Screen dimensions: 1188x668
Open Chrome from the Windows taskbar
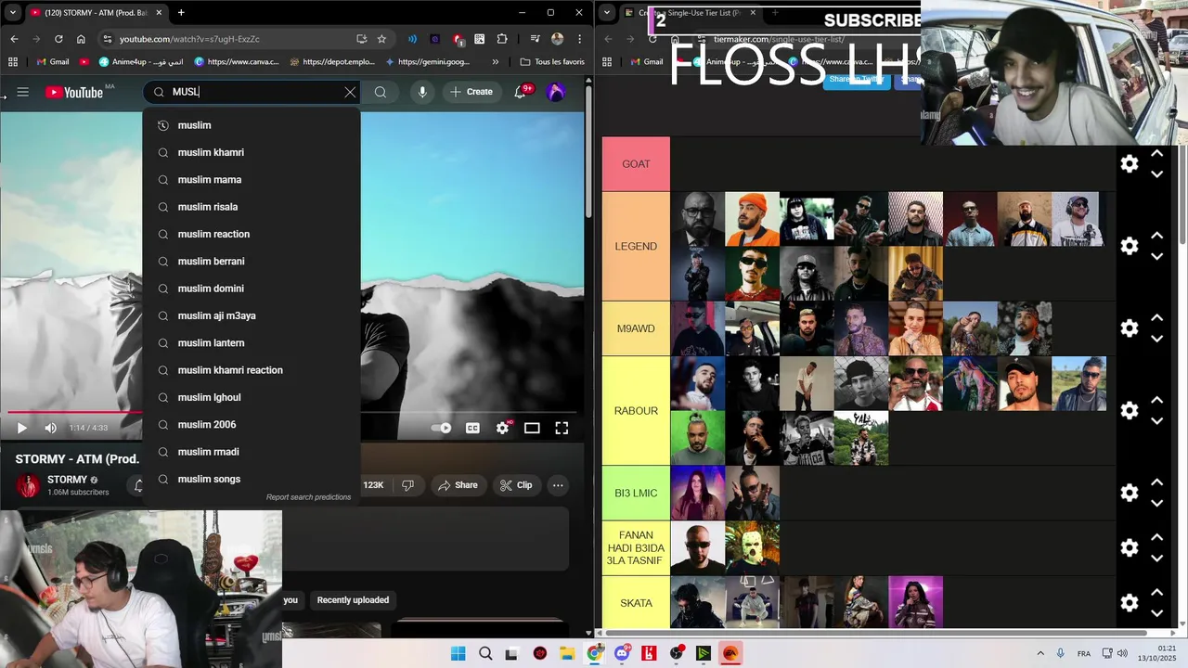pyautogui.click(x=595, y=653)
